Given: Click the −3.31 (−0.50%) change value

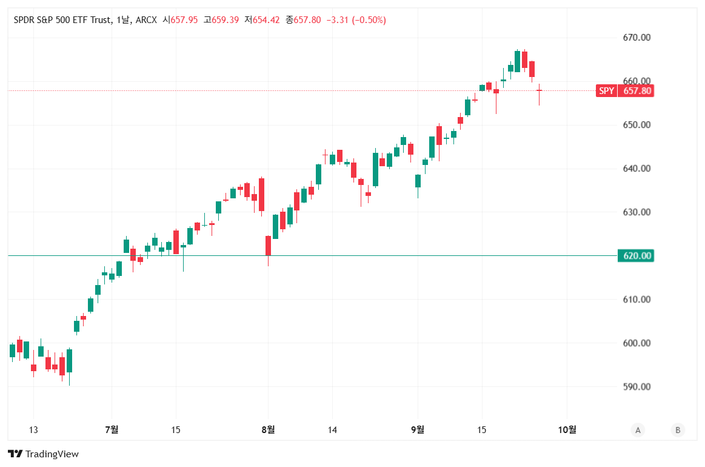Looking at the screenshot, I should (356, 20).
